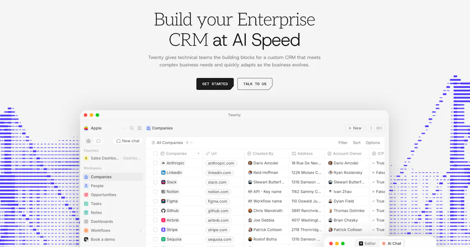This screenshot has width=470, height=247.
Task: Switch to the Editor tab
Action: (367, 243)
